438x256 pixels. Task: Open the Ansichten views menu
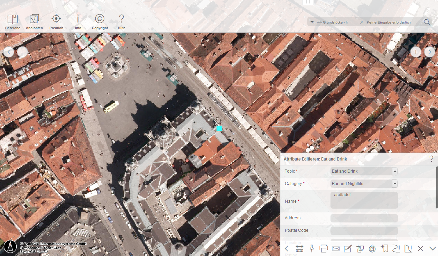tap(34, 22)
